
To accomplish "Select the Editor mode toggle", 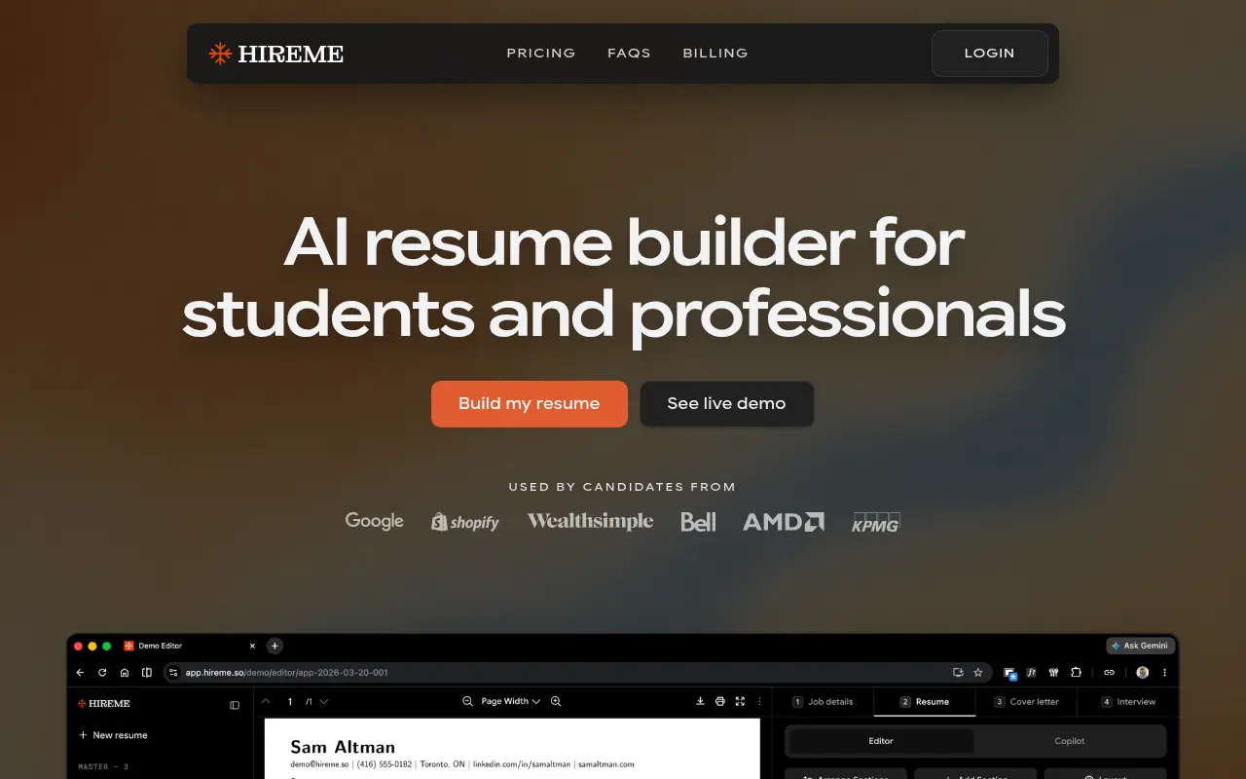I will click(x=881, y=741).
